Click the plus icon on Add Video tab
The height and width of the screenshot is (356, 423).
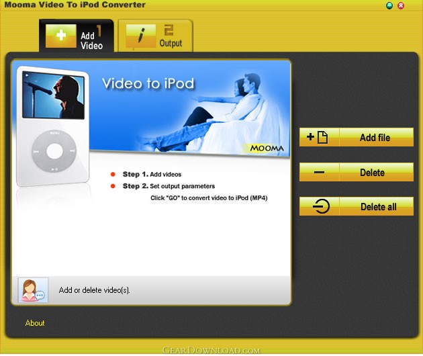pyautogui.click(x=61, y=36)
